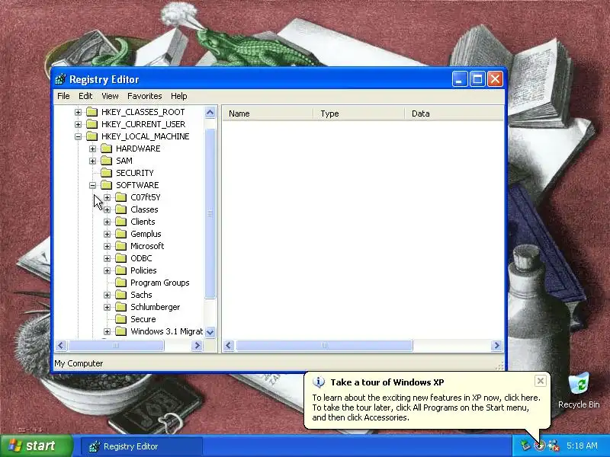Open the View menu
Screen dimensions: 610x457
[x=110, y=96]
